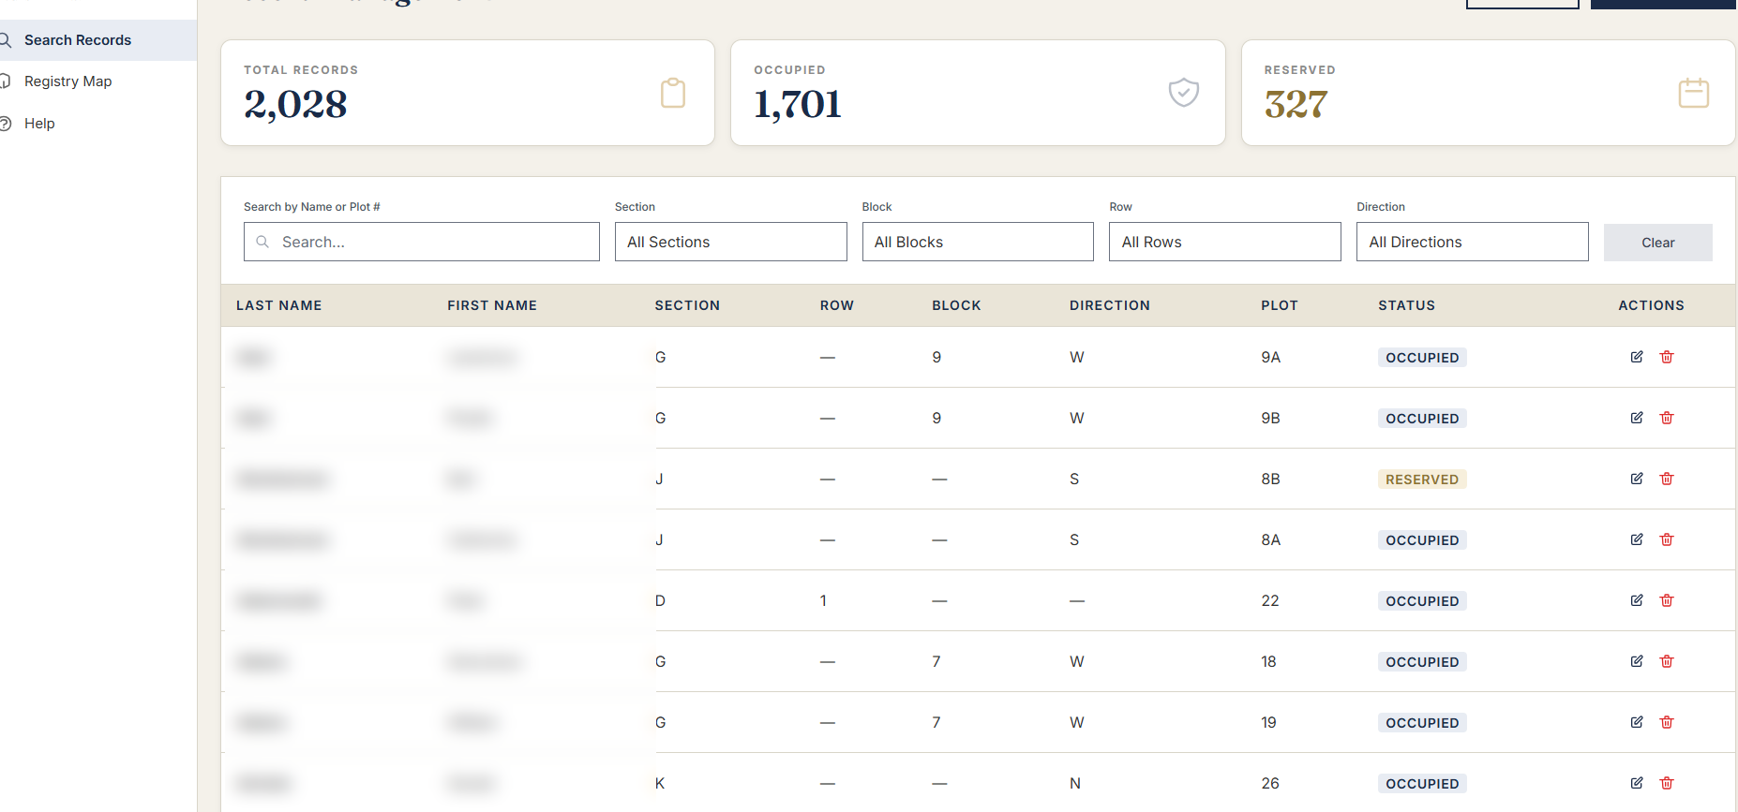Click the RESERVED status badge for plot 8B

tap(1422, 480)
